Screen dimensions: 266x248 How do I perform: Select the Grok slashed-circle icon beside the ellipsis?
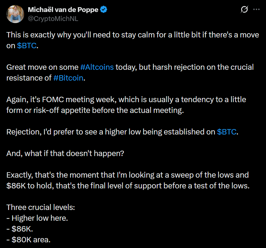(x=244, y=10)
